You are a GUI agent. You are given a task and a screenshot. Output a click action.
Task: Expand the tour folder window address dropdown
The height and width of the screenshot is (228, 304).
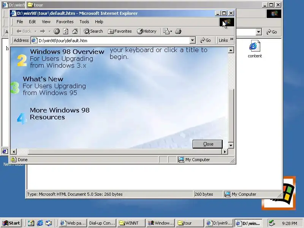click(x=258, y=32)
